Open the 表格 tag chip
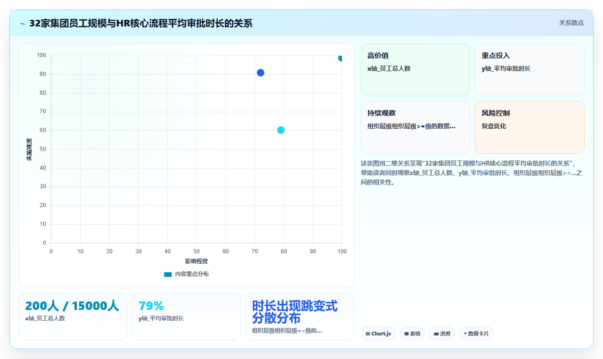 point(412,334)
